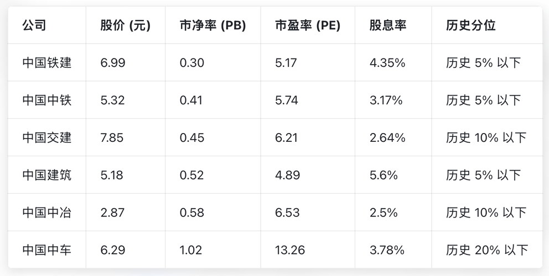This screenshot has height=276, width=549.
Task: Click the 股息率 column header
Action: (x=388, y=25)
